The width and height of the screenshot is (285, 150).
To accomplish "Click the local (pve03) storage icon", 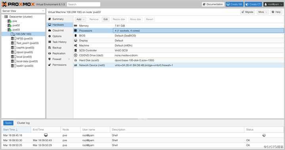I will (13, 57).
